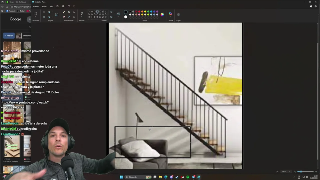Adjust the Paint zoom slider handle
The width and height of the screenshot is (320, 180).
[x=301, y=171]
